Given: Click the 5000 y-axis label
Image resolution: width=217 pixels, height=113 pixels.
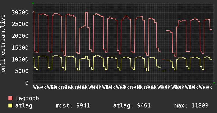Looking at the screenshot, I should point(22,71).
